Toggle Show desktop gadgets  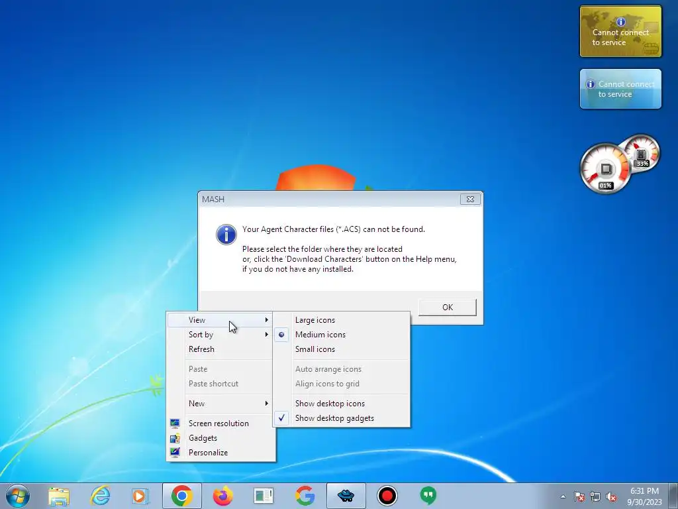(341, 418)
